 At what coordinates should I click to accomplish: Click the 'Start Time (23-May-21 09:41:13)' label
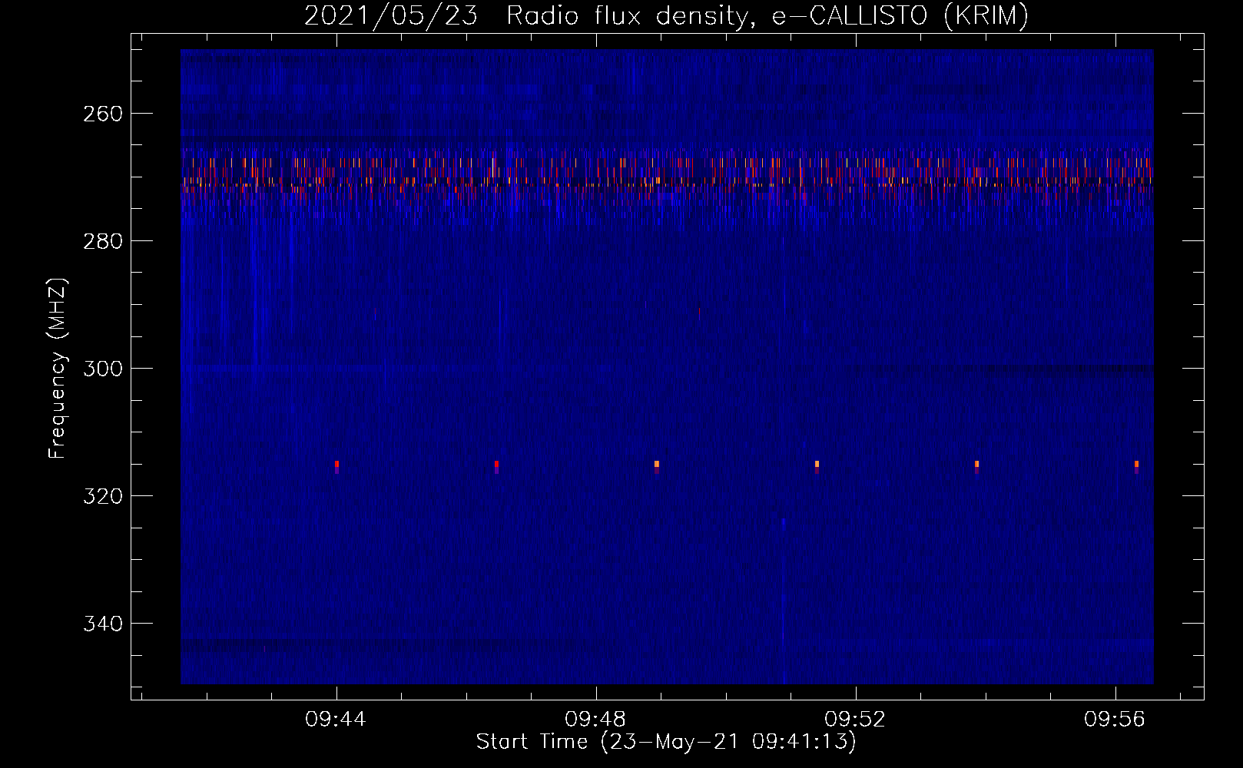pos(666,742)
